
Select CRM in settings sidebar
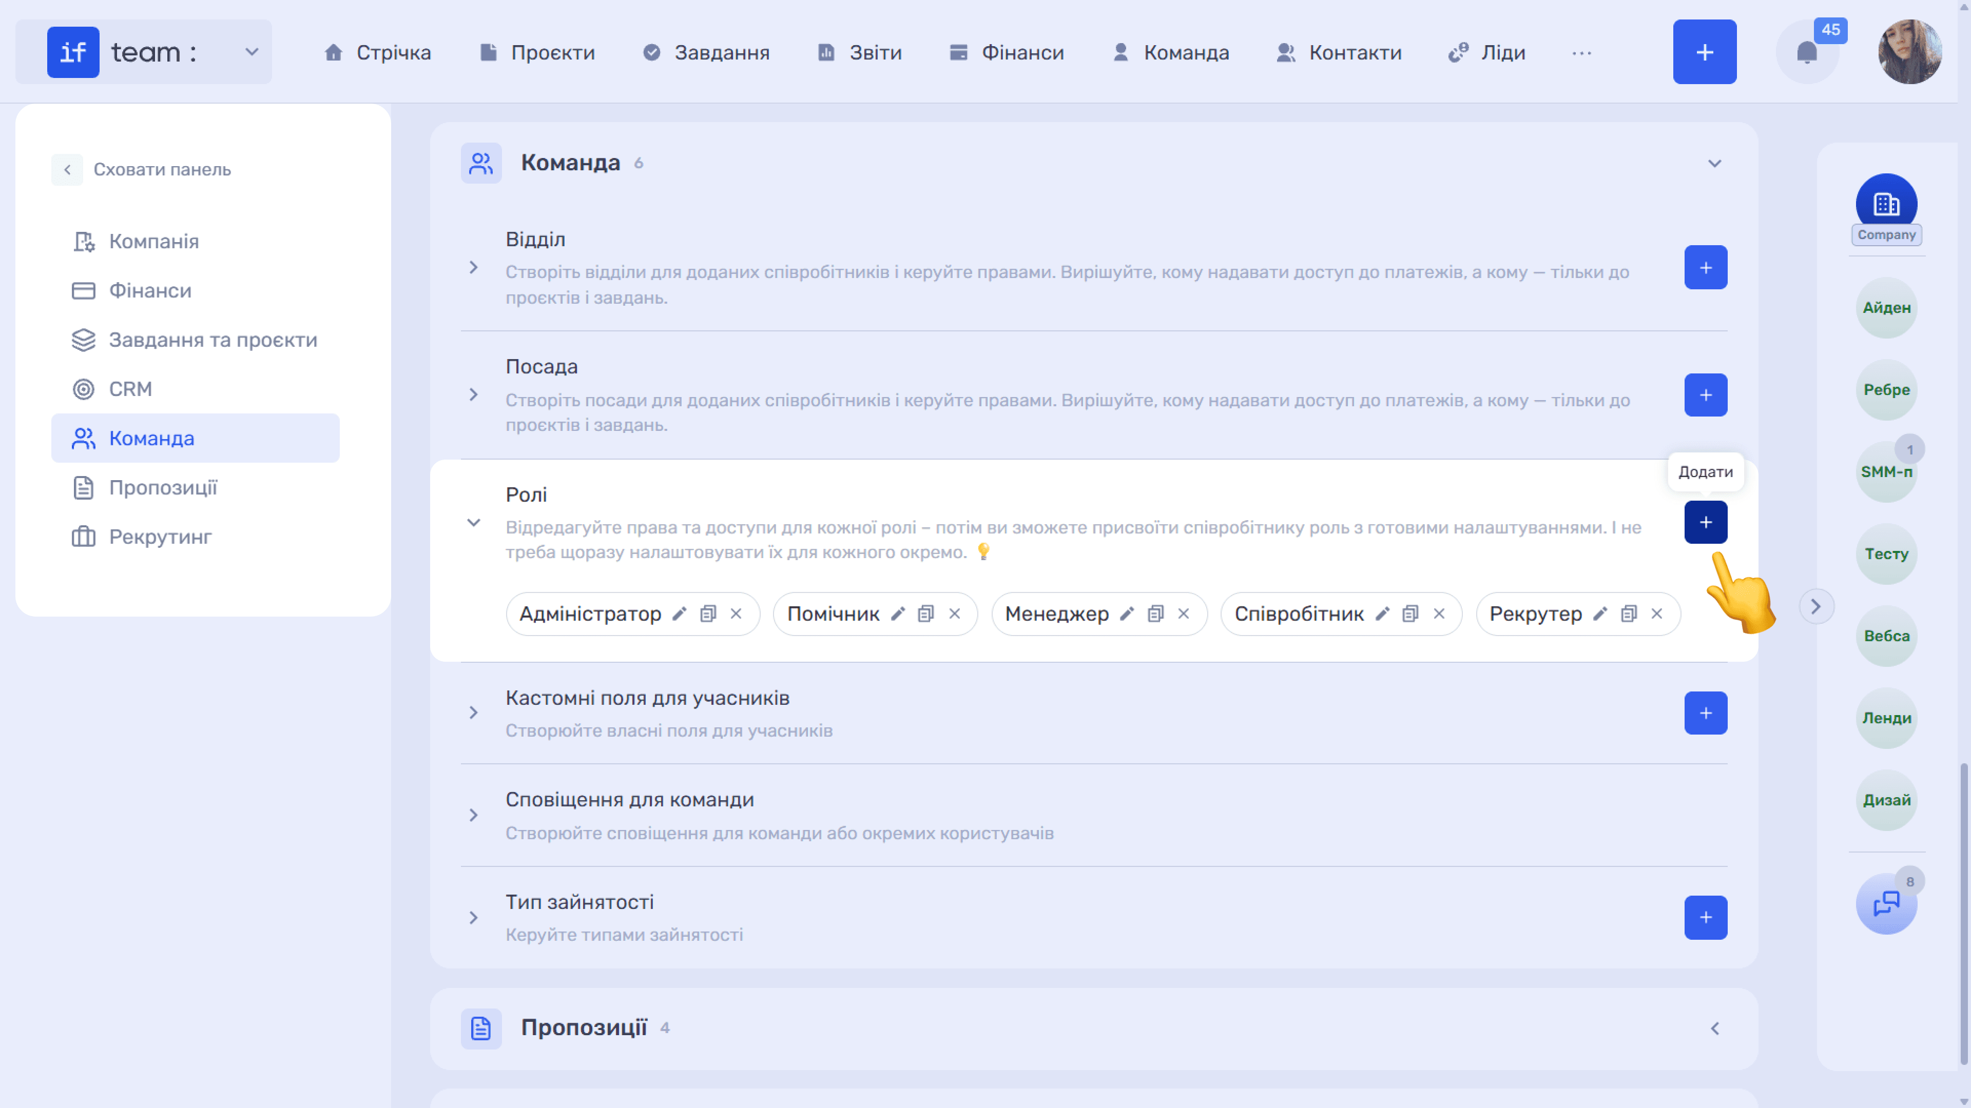click(195, 389)
